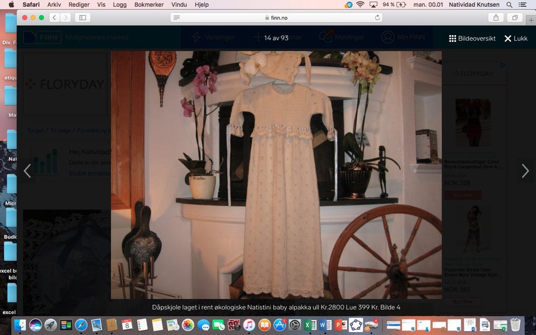Open the Arkiv menu
The width and height of the screenshot is (536, 335).
54,4
